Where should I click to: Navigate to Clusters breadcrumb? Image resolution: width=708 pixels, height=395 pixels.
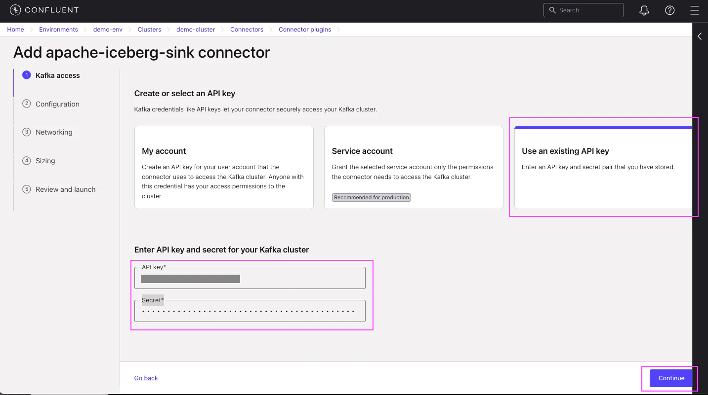(x=149, y=30)
